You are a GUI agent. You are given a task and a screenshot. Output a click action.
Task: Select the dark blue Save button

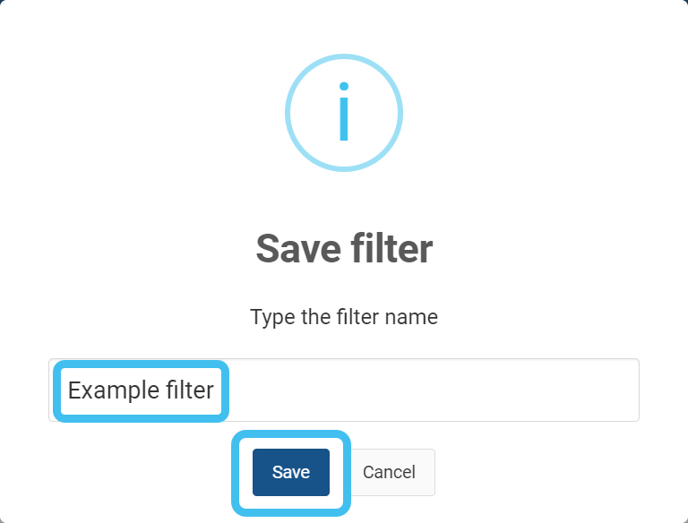pos(290,472)
